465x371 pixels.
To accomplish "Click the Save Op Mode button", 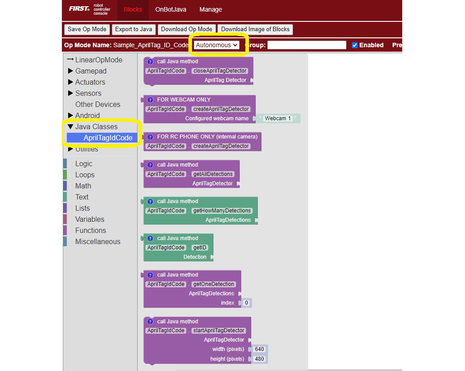I will coord(87,29).
